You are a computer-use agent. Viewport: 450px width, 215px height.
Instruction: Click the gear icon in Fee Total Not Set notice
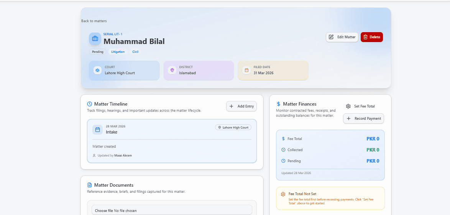283,194
